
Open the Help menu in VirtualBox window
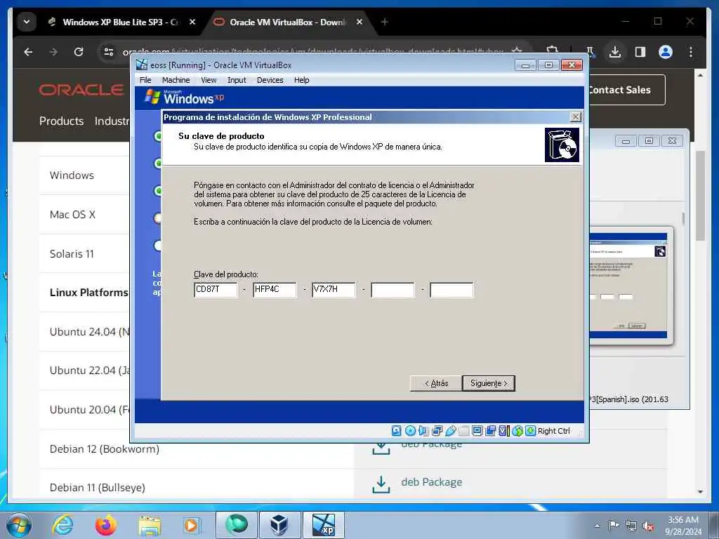[302, 80]
